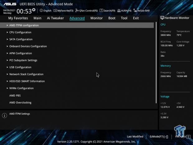Click the +5V value 4.940 V
The width and height of the screenshot is (193, 145).
click(181, 107)
